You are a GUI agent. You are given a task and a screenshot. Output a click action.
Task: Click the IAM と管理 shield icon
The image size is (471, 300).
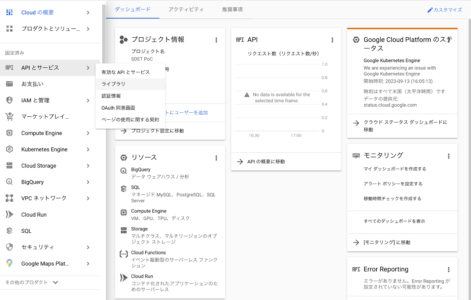coord(9,100)
